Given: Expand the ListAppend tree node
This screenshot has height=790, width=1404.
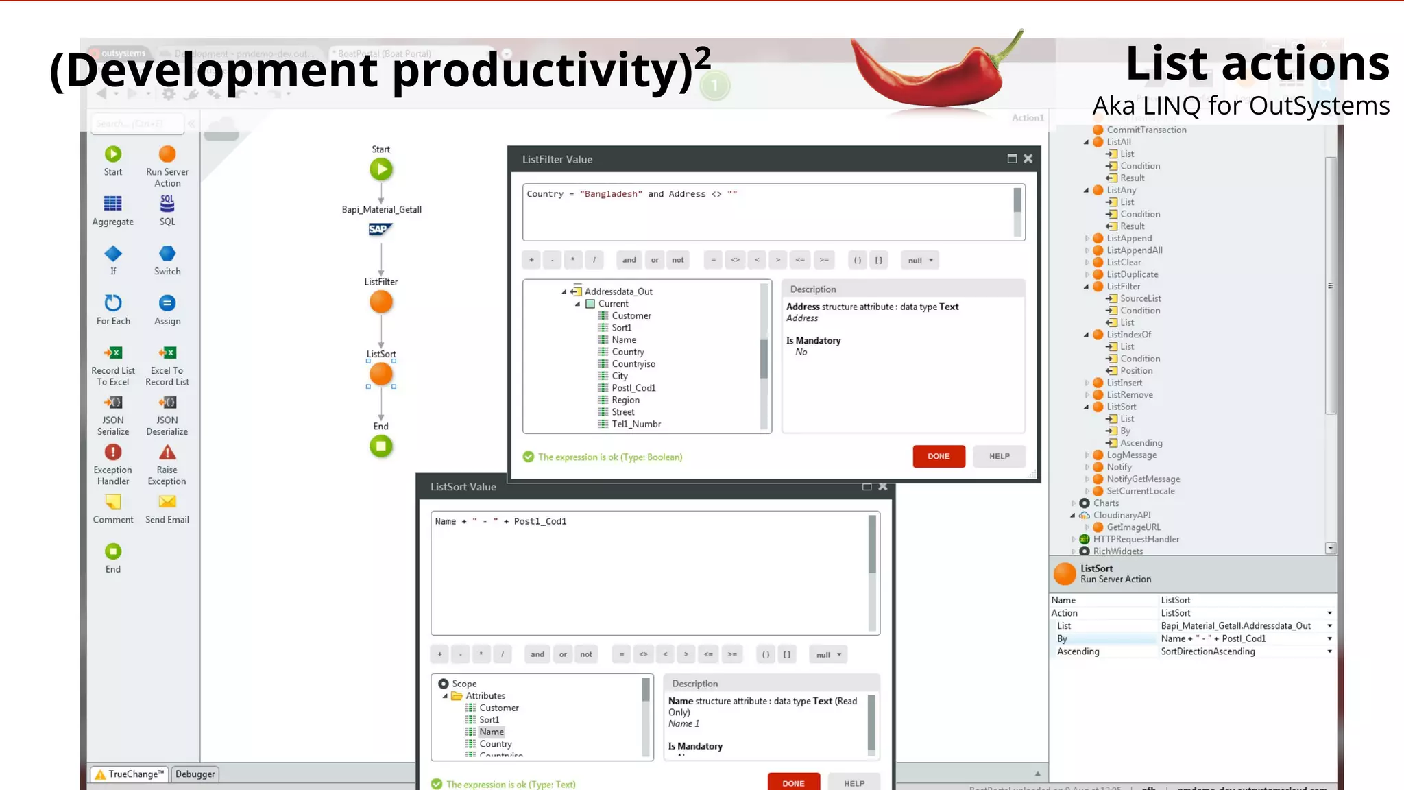Looking at the screenshot, I should (1087, 239).
